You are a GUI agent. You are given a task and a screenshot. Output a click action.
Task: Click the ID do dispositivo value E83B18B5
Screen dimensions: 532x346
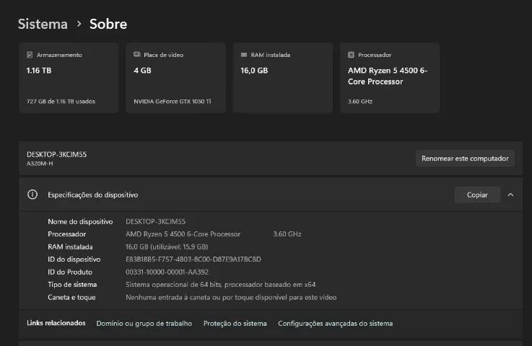pos(193,259)
